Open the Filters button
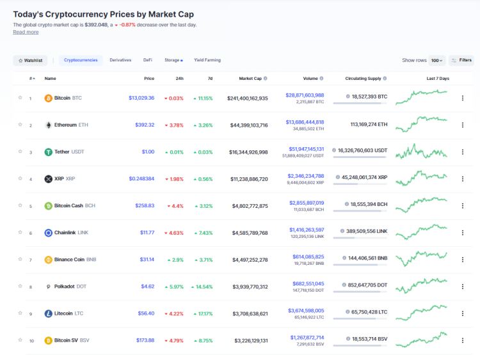 pyautogui.click(x=461, y=60)
